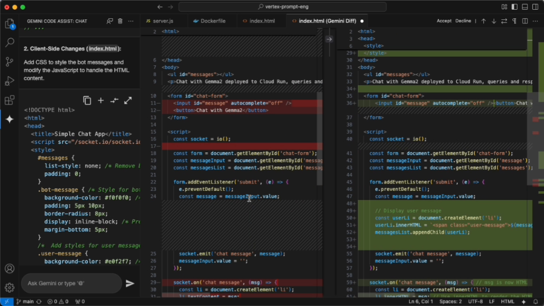Toggle the split editor layout icon
This screenshot has width=544, height=306.
525,21
